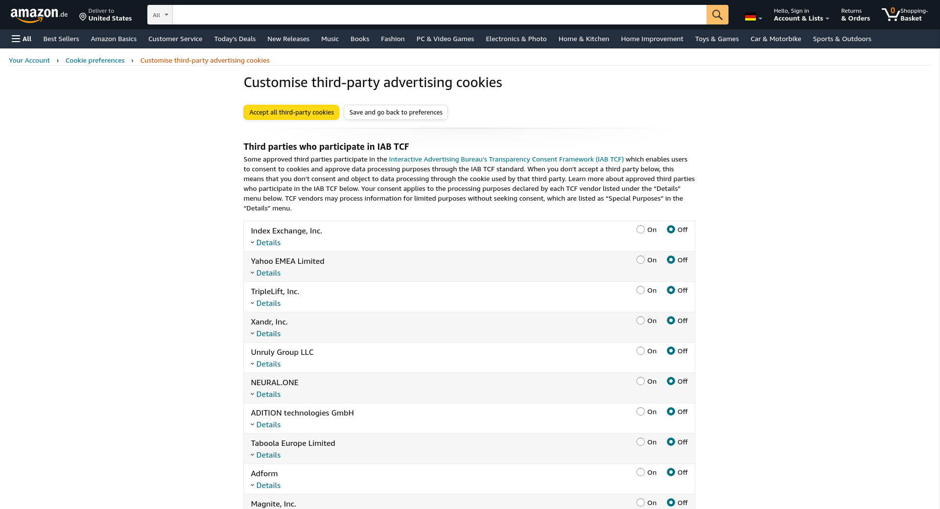
Task: Expand Details under Unruly Group LLC
Action: point(268,364)
